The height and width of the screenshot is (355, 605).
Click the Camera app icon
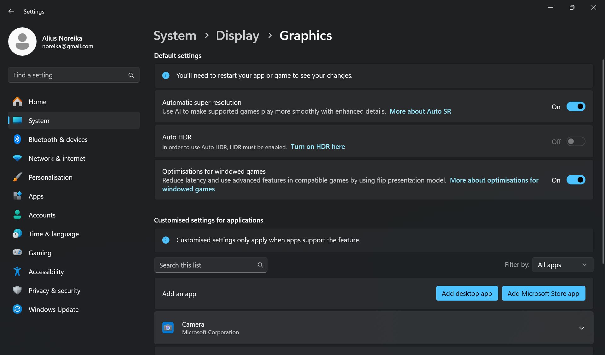tap(168, 328)
